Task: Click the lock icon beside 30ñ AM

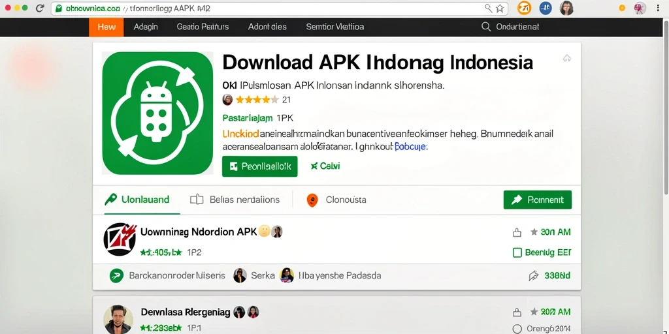Action: coord(517,232)
